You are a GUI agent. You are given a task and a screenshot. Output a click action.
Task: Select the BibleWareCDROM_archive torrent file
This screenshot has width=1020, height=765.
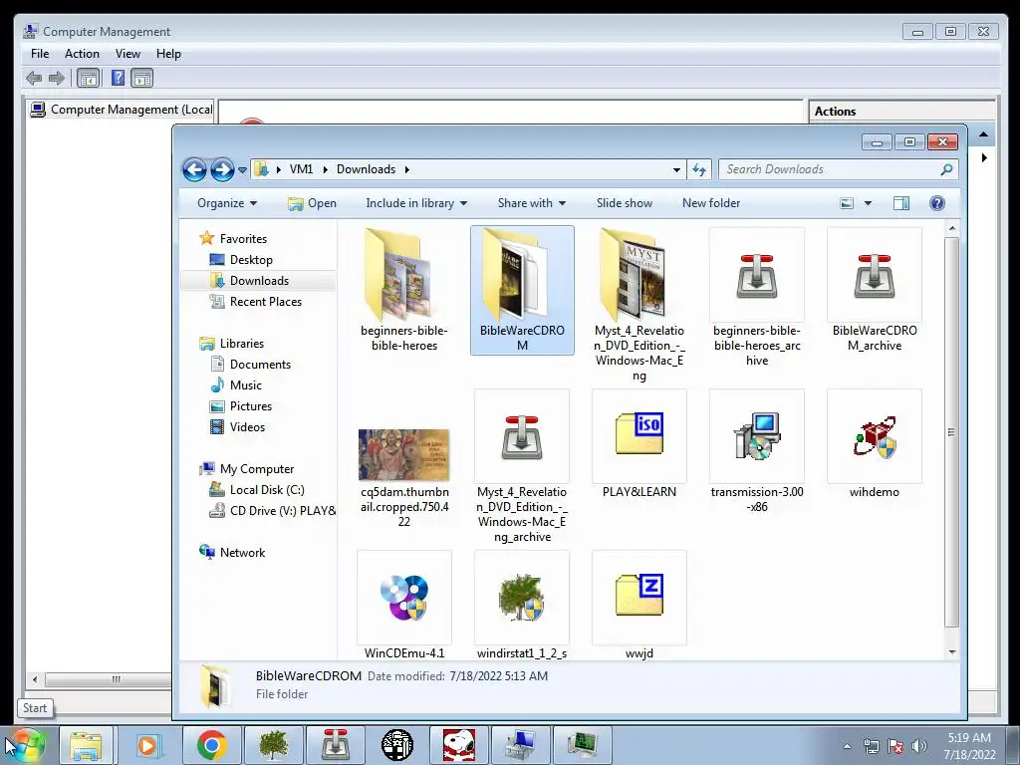875,290
